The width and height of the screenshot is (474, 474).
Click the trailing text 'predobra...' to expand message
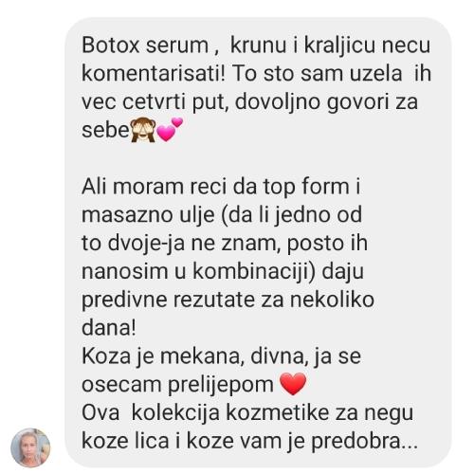(365, 441)
